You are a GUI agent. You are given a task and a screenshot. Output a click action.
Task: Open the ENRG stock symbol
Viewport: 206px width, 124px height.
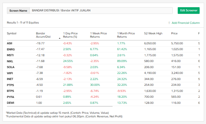point(10,49)
